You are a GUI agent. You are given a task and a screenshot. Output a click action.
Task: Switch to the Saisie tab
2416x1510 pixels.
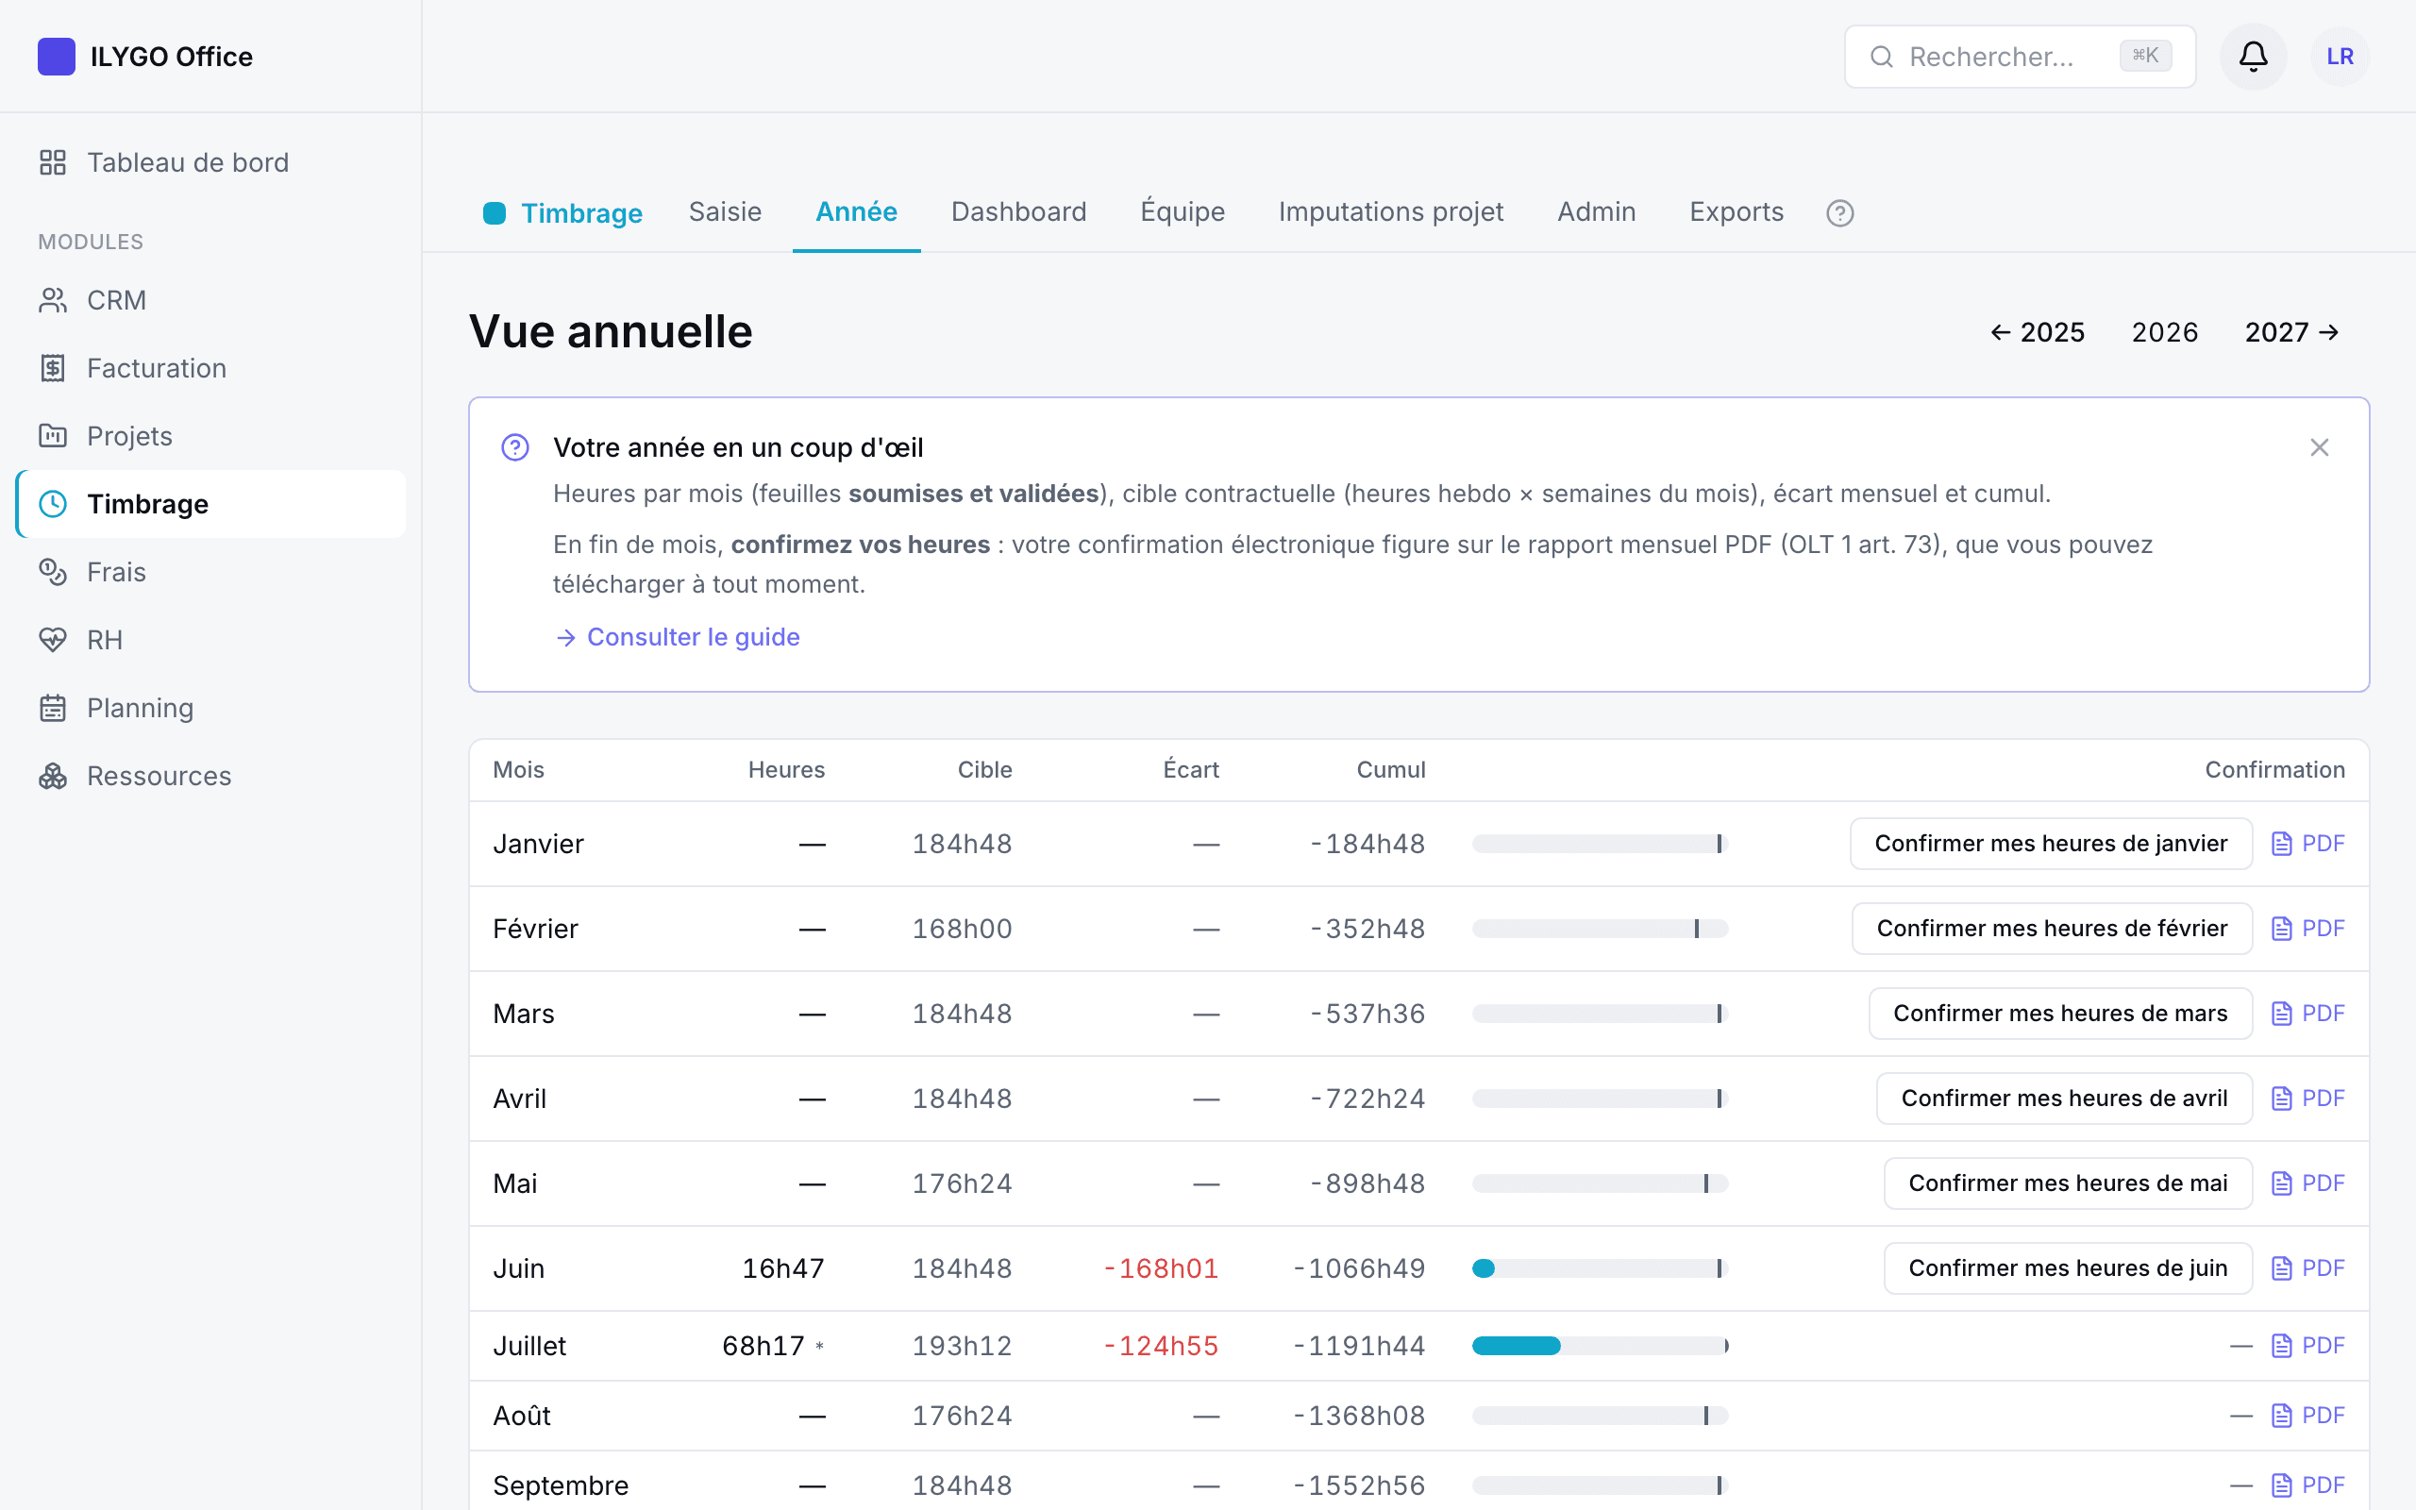click(725, 211)
